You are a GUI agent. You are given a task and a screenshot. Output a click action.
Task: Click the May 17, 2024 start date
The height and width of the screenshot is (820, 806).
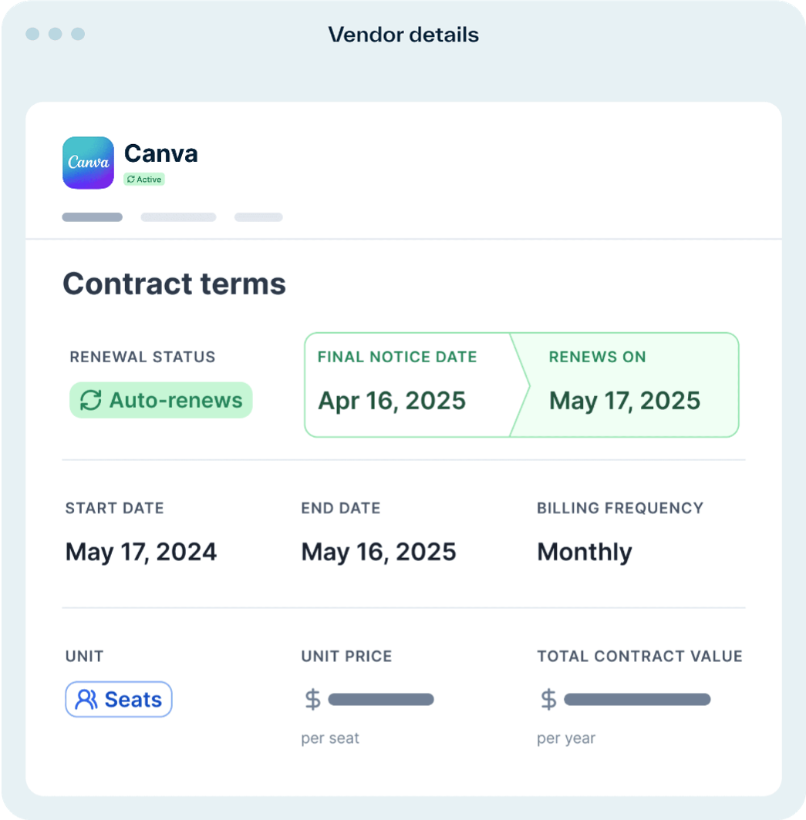141,552
